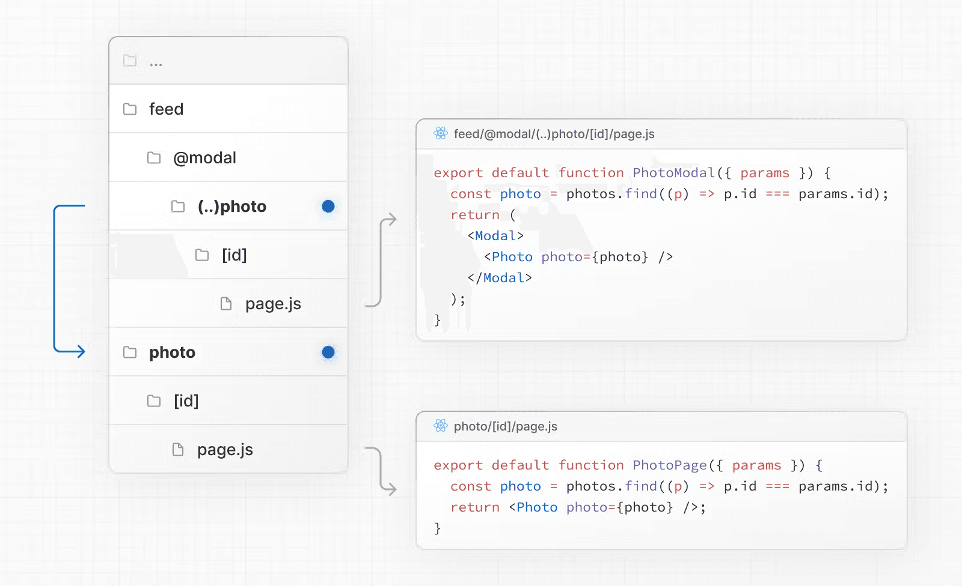Click the top ellipsis folder icon
Screen dimensions: 962x586
pyautogui.click(x=130, y=61)
